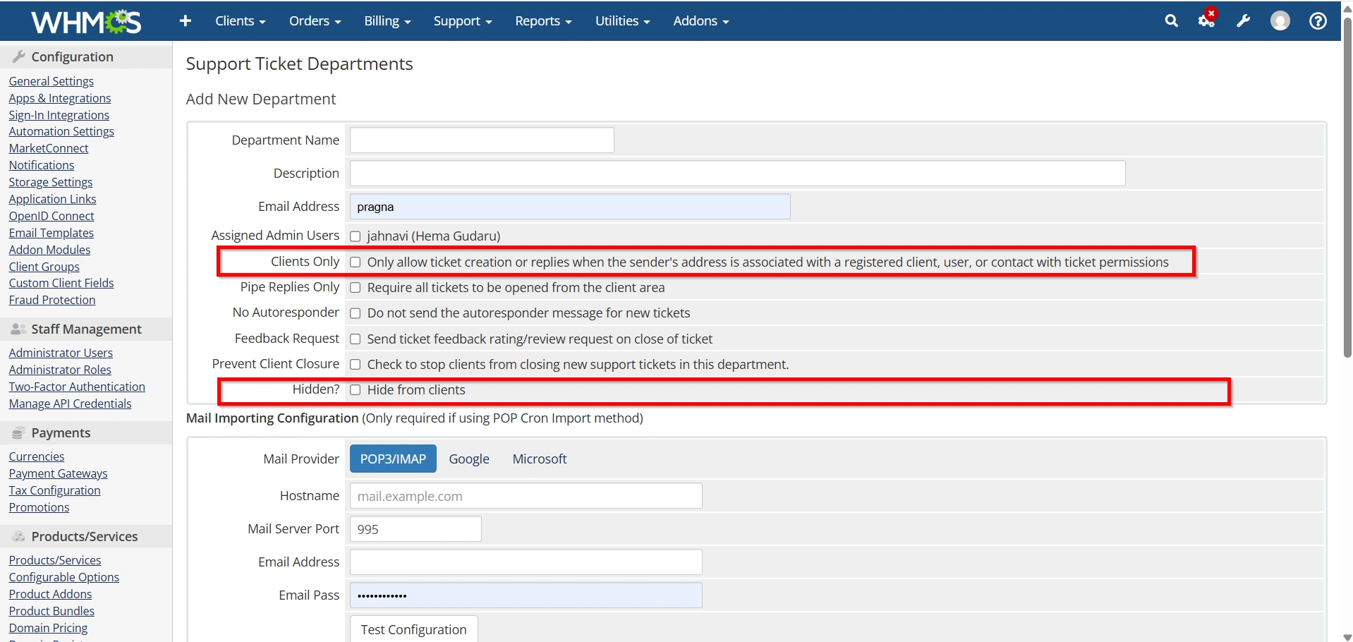This screenshot has width=1353, height=642.
Task: Open Sign-In Integrations link
Action: [59, 115]
